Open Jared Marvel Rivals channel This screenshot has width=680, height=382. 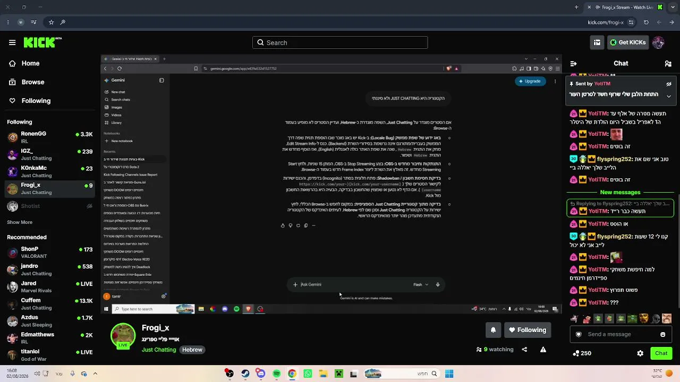tap(50, 286)
